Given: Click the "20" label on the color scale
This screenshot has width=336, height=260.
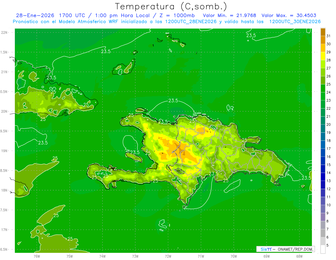Looking at the screenshot, I should (329, 125).
